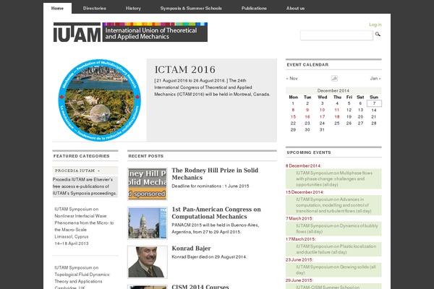The height and width of the screenshot is (289, 434).
Task: Open Growing solids symposium event
Action: pos(336,269)
